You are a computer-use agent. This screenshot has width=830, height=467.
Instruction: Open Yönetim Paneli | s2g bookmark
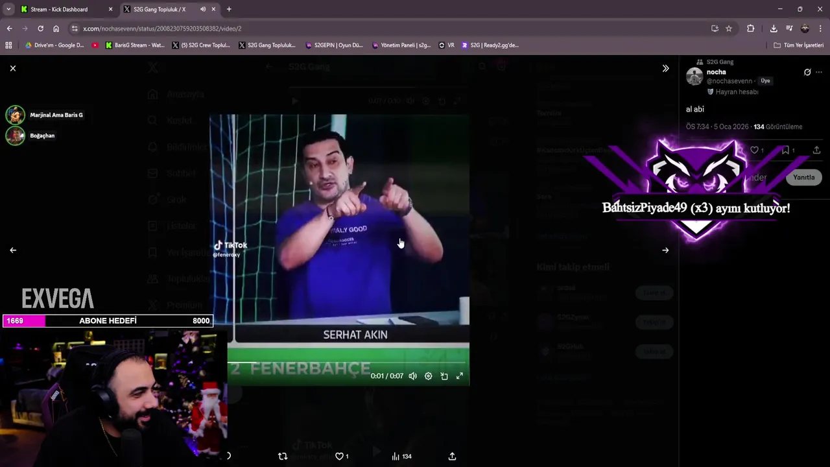coord(401,45)
